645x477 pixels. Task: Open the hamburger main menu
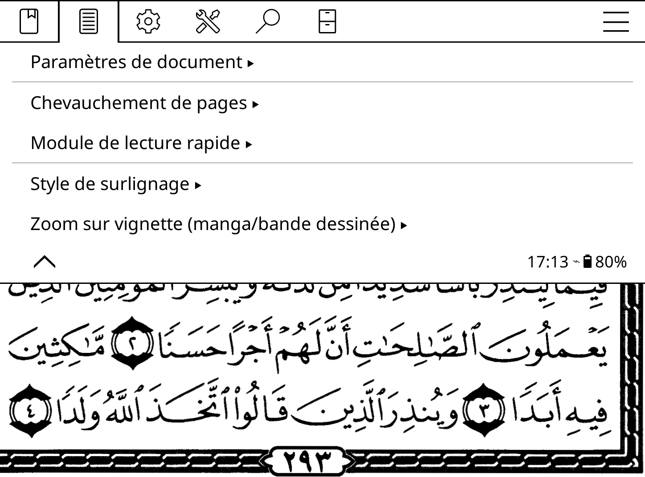(616, 21)
